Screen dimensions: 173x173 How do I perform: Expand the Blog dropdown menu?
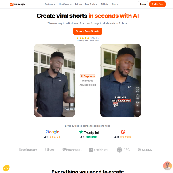(115, 4)
